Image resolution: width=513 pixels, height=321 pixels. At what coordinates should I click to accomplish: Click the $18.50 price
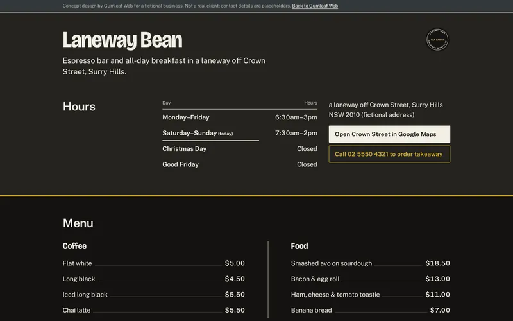point(437,263)
